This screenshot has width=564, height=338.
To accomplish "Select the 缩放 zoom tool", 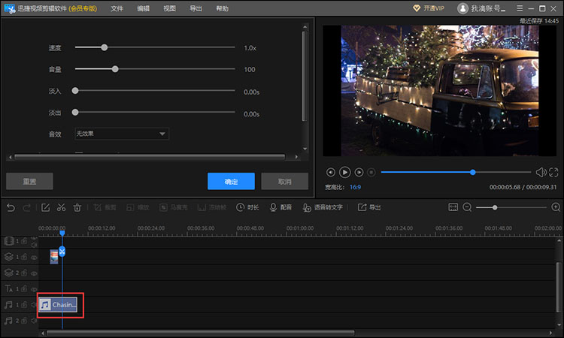I will [x=138, y=207].
